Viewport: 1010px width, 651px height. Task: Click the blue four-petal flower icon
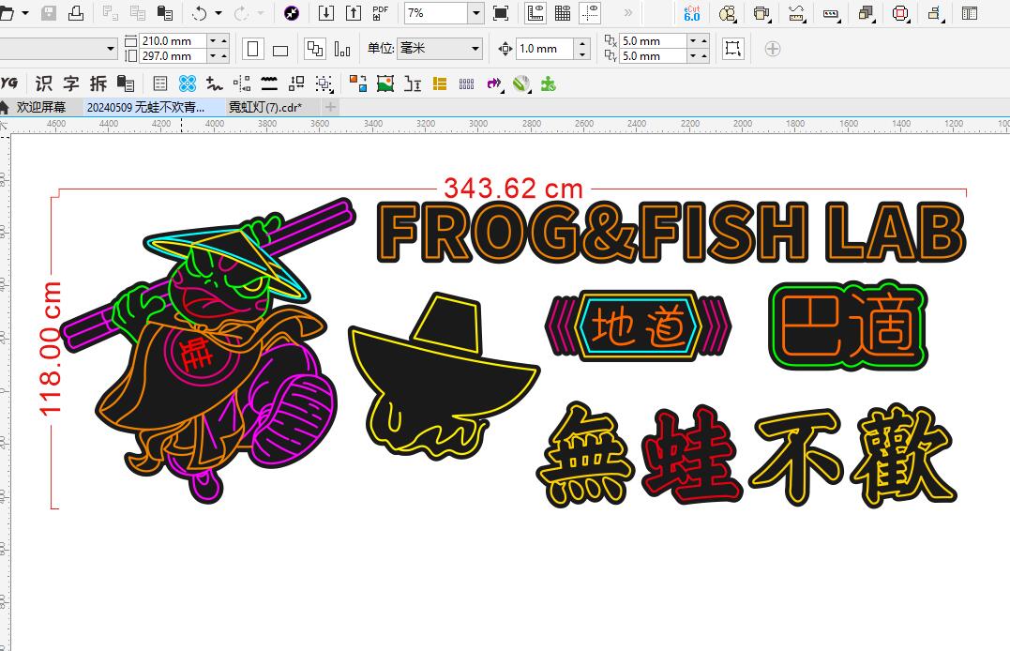188,83
